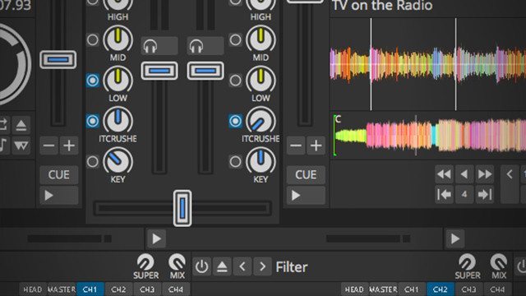
Task: Click left effect unit SUPER knob
Action: (x=145, y=262)
